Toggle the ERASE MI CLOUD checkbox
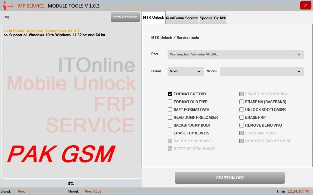Viewport: 313px width, 195px height. pyautogui.click(x=241, y=133)
